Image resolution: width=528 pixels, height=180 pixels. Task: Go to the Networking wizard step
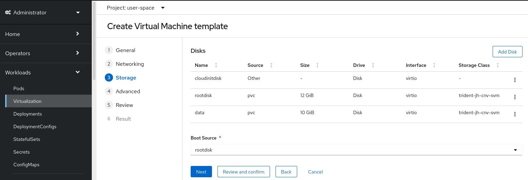click(x=130, y=64)
